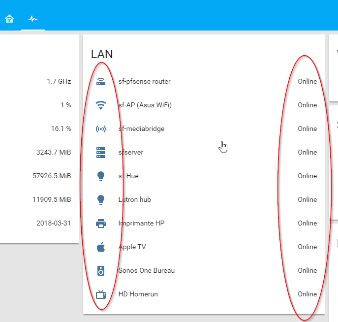
Task: Click the sf-mediabridge broadcast icon
Action: click(101, 129)
